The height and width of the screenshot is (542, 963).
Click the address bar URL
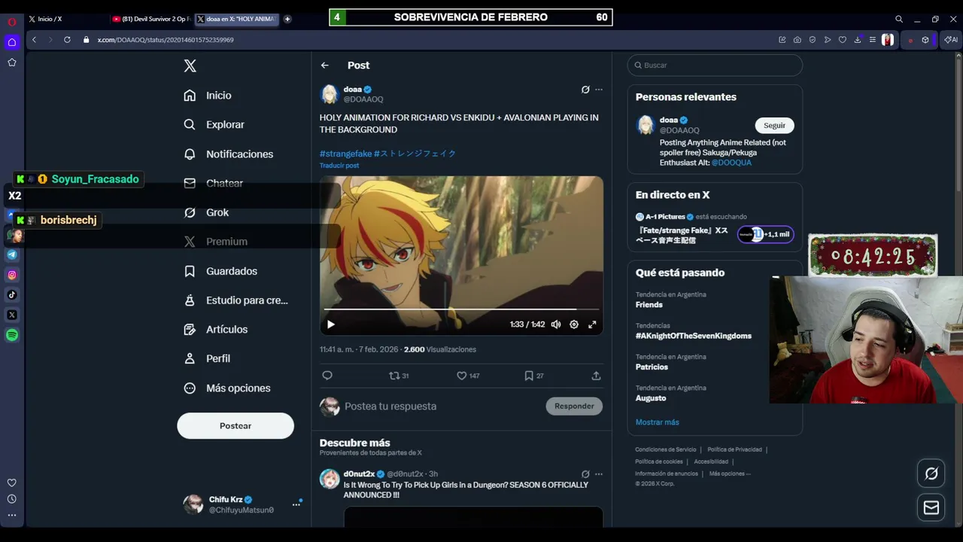[x=166, y=40]
